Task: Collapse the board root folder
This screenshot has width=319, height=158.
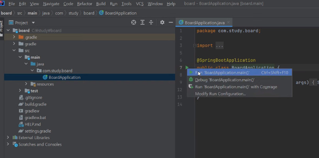Action: [8, 31]
